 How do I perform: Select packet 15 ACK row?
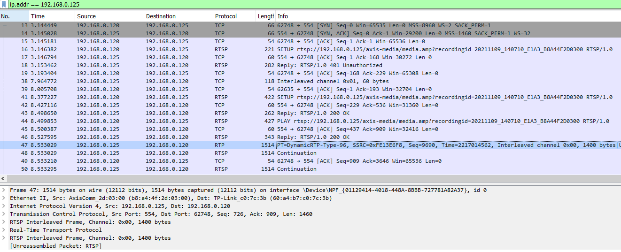(x=310, y=41)
